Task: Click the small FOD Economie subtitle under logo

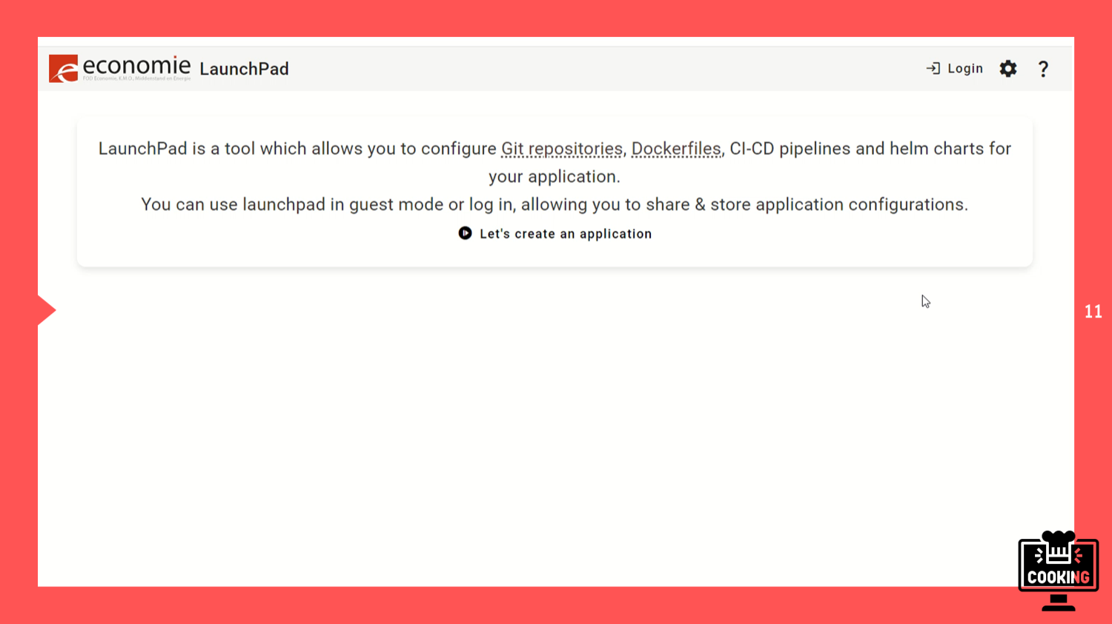Action: pyautogui.click(x=136, y=78)
